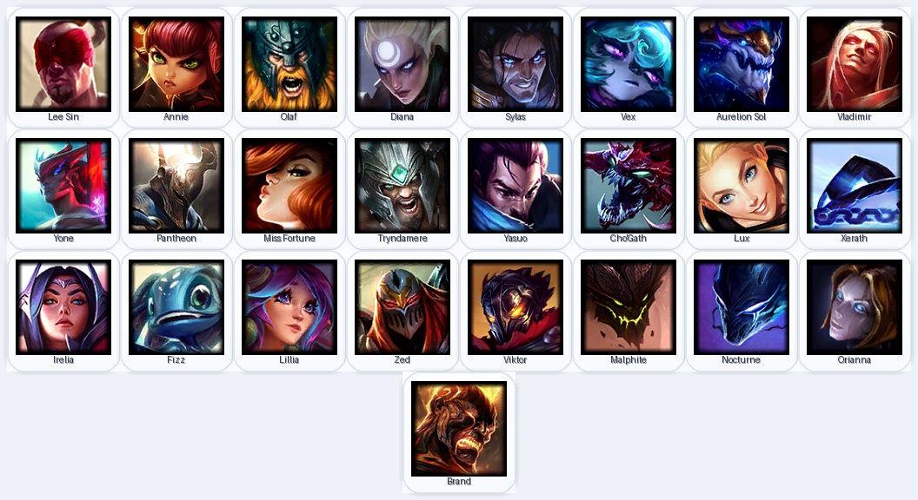918x500 pixels.
Task: Select the Cho'Gath portrait
Action: (629, 186)
